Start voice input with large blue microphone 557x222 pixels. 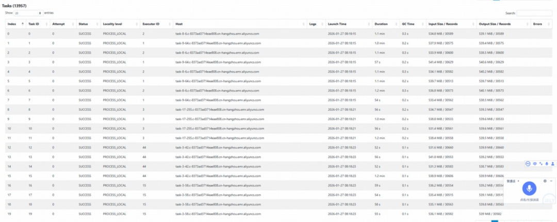point(529,188)
